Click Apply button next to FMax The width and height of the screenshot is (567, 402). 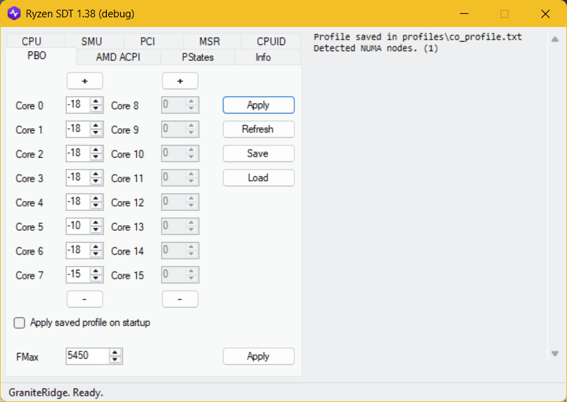tap(259, 356)
